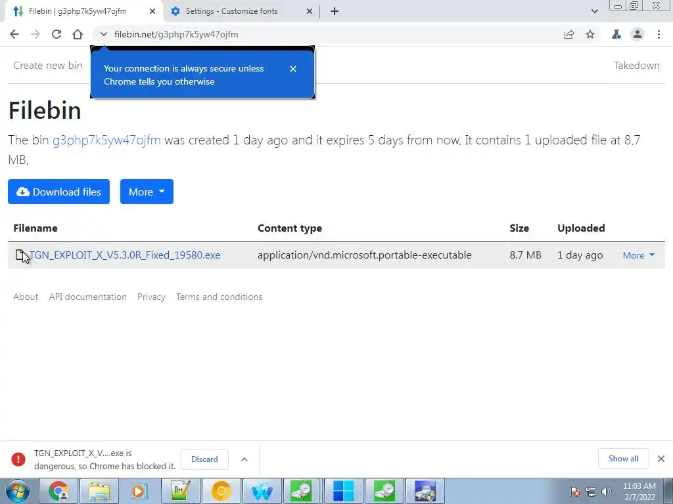673x504 pixels.
Task: Click Create new bin link
Action: (47, 66)
